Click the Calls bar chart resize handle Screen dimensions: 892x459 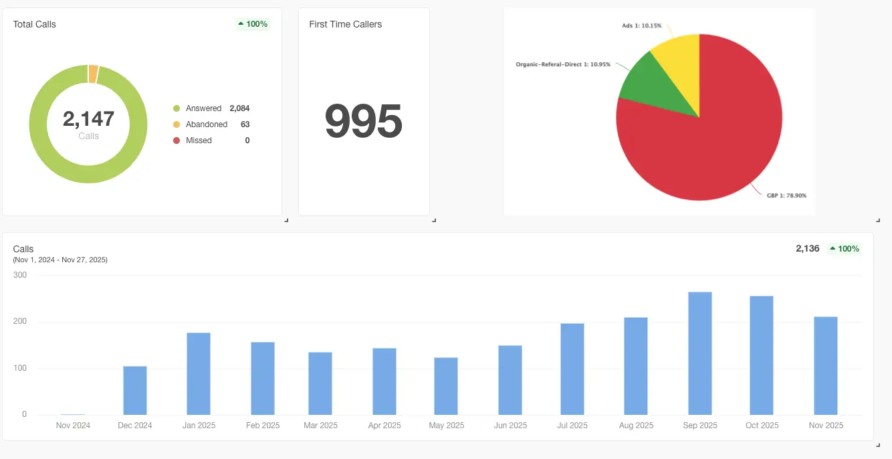coord(878,444)
